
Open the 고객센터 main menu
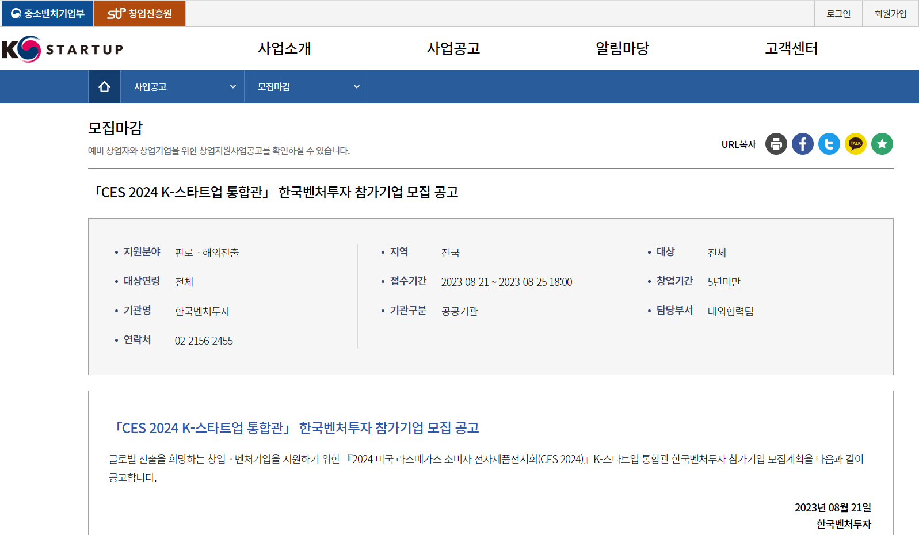click(791, 48)
